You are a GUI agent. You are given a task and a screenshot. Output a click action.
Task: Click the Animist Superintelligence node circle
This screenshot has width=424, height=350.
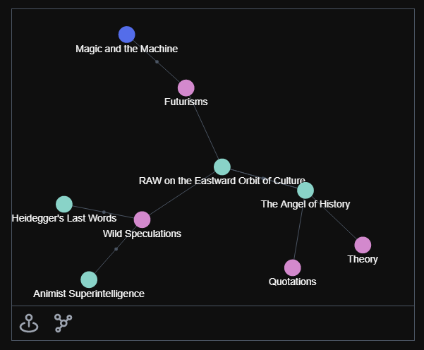point(89,279)
